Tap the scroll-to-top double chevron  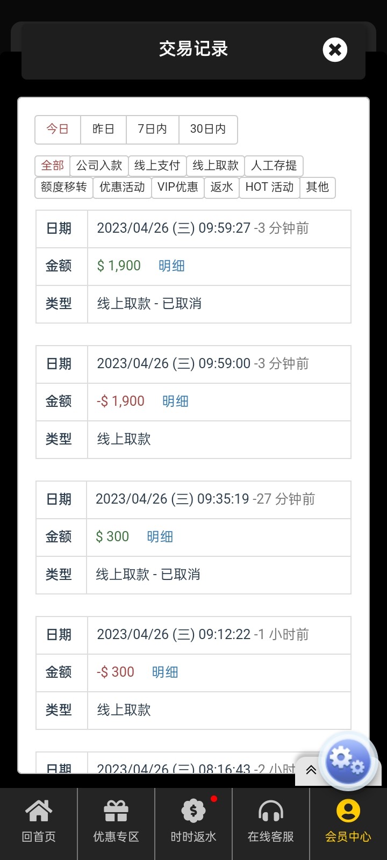(x=311, y=770)
